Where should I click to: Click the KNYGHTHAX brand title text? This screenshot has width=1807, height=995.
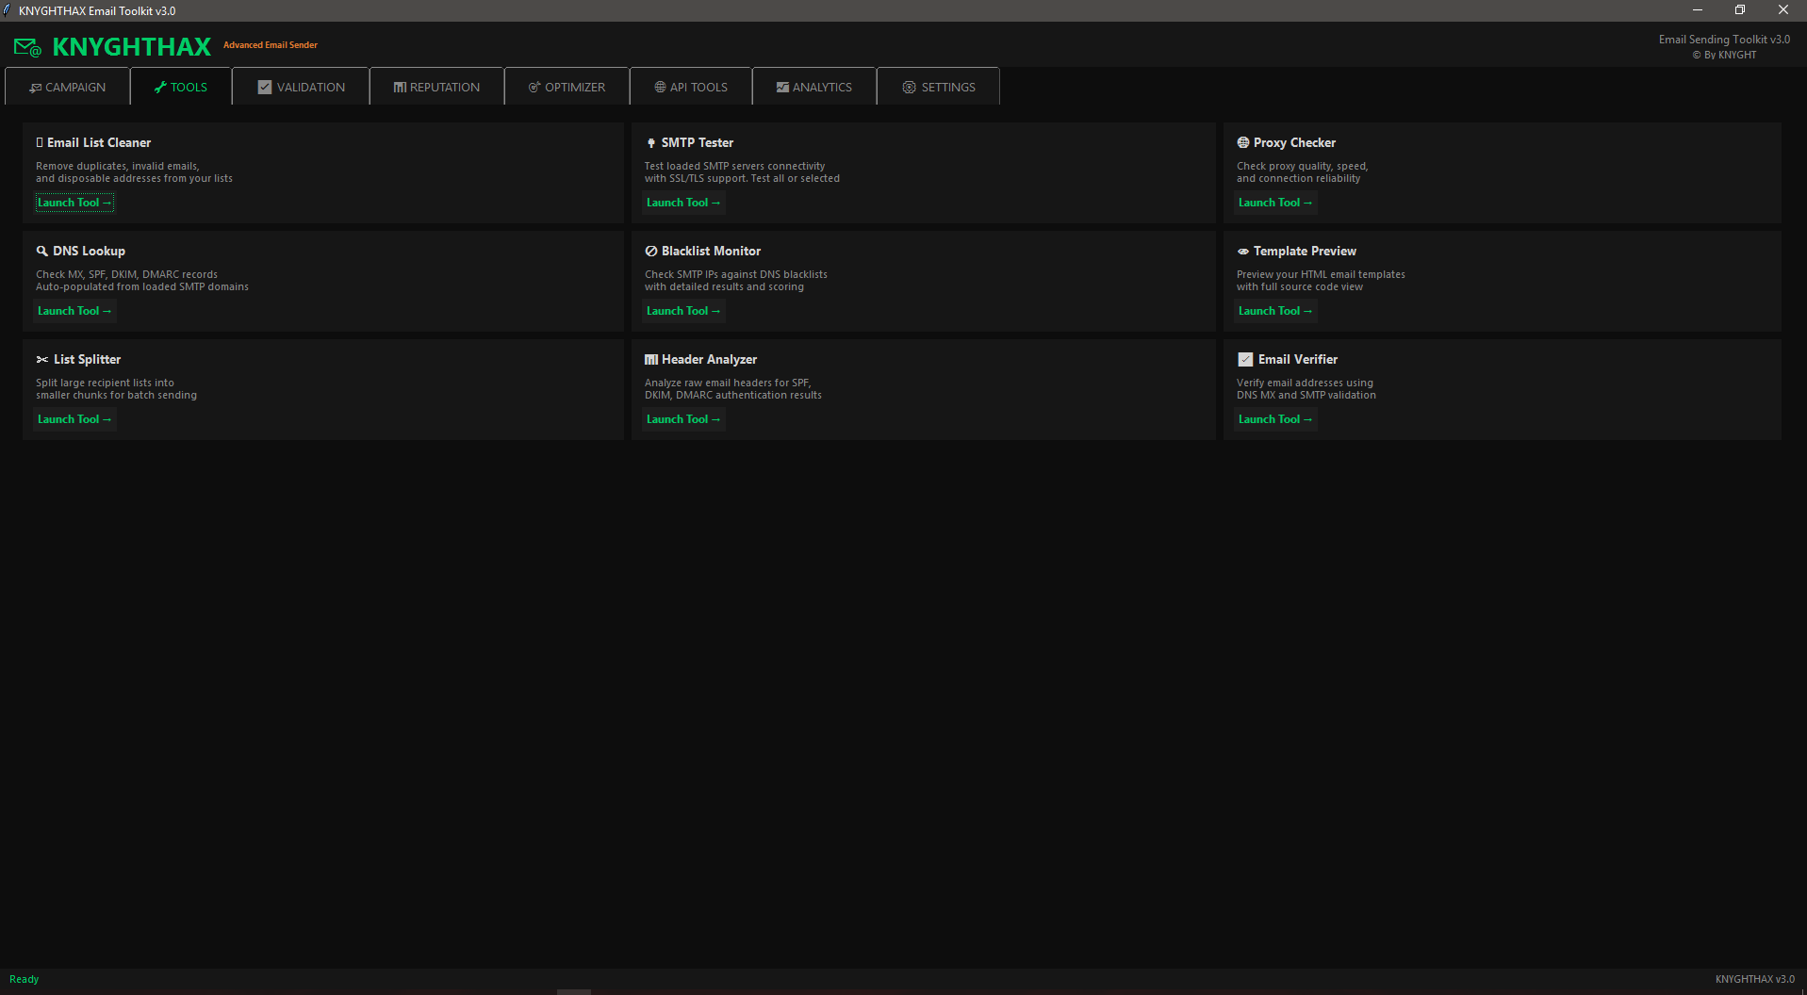tap(132, 47)
